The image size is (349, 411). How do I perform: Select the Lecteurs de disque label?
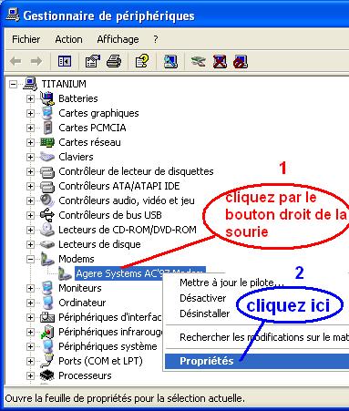click(99, 244)
